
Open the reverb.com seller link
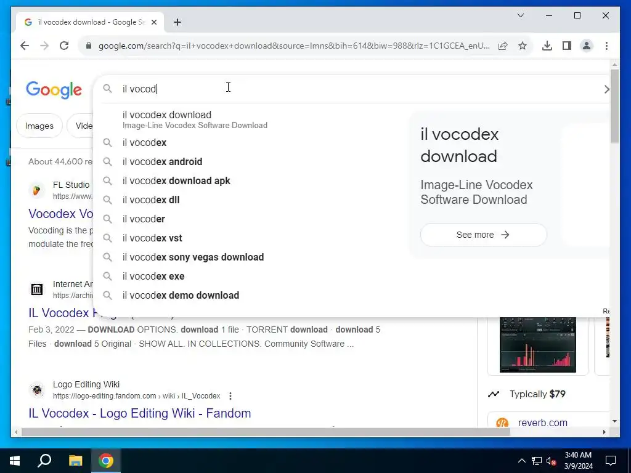click(542, 422)
